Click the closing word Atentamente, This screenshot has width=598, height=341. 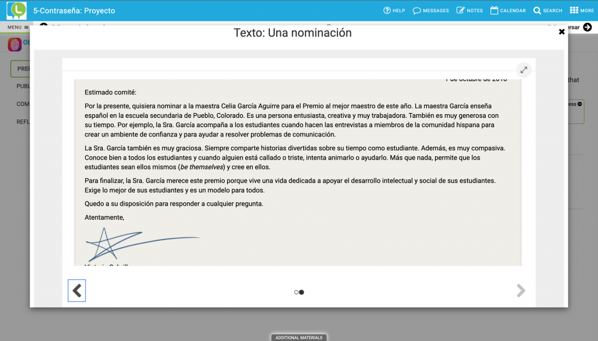pyautogui.click(x=105, y=217)
